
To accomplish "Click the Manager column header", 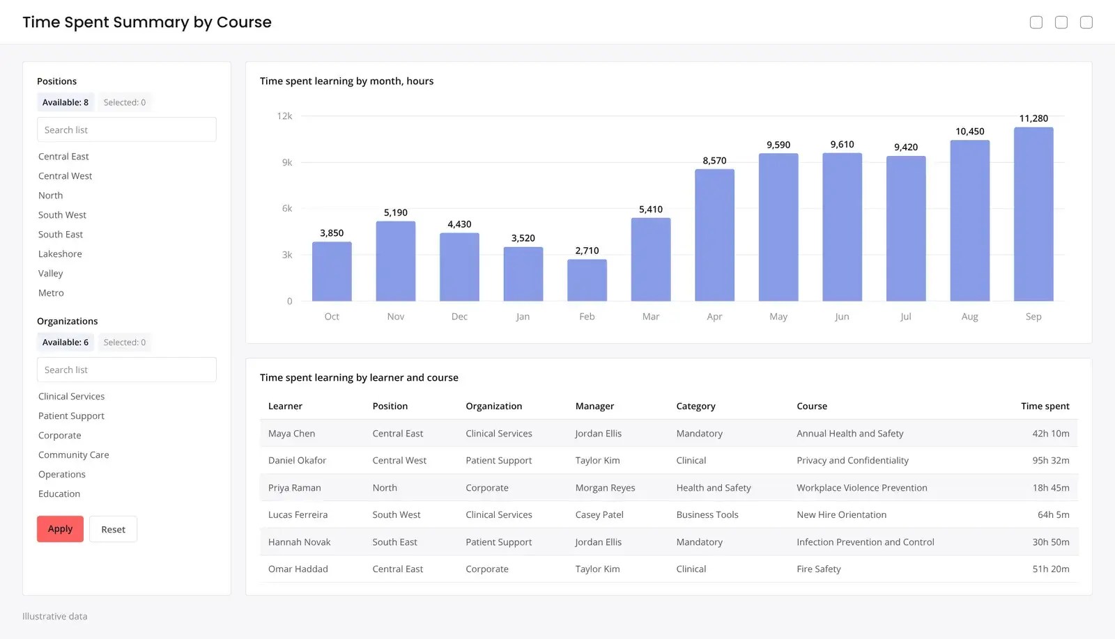I will [x=594, y=407].
